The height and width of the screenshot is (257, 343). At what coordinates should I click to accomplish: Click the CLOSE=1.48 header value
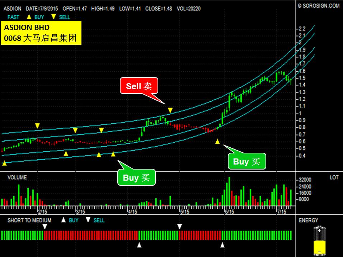click(x=159, y=9)
